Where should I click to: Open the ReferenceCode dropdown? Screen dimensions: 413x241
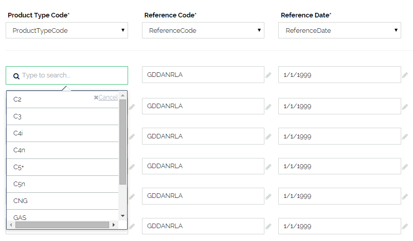click(x=203, y=30)
